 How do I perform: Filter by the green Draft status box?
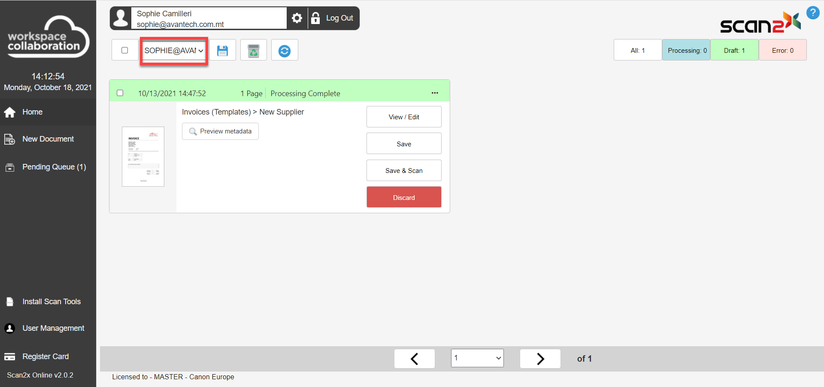coord(734,50)
